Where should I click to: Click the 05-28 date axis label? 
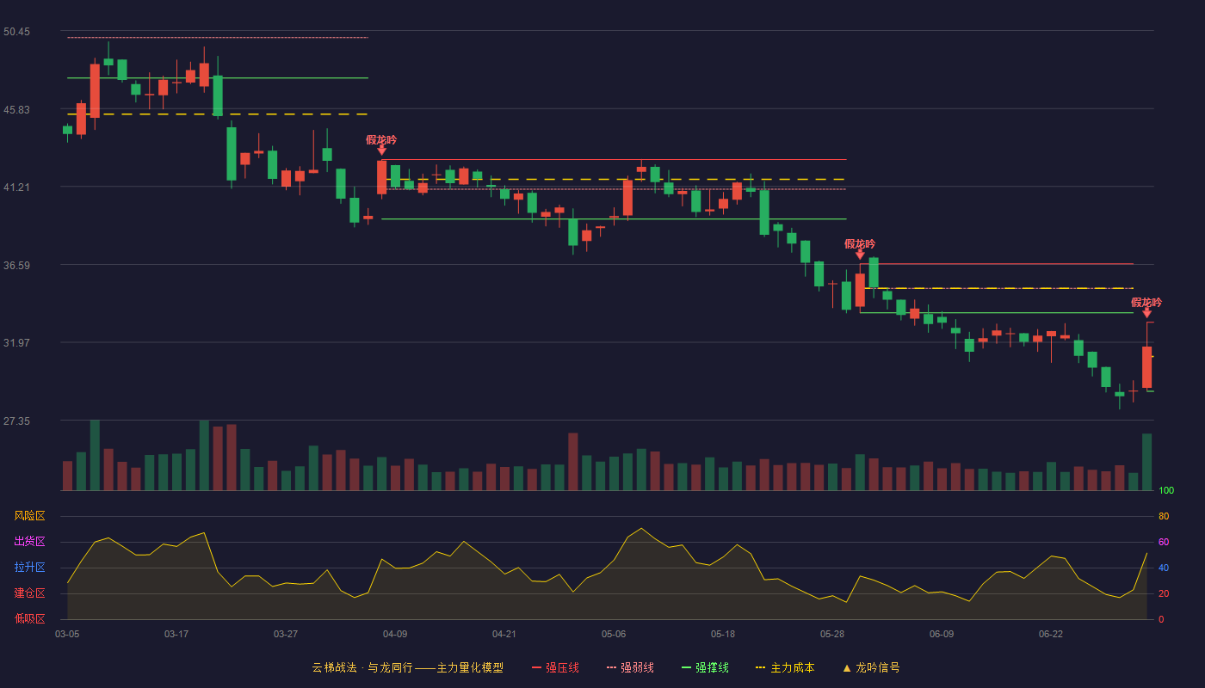(832, 634)
